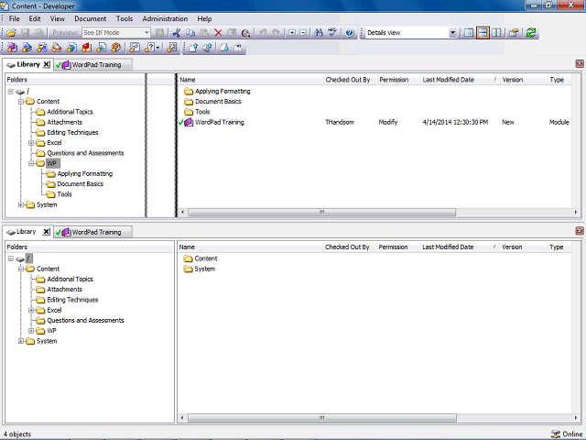This screenshot has width=586, height=440.
Task: Expand the WP folder in lower tree
Action: pos(31,331)
